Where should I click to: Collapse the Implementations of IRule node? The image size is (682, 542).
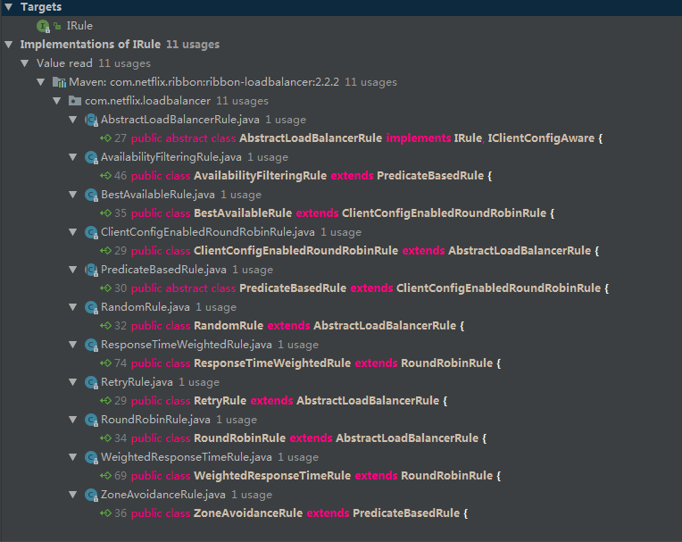9,45
